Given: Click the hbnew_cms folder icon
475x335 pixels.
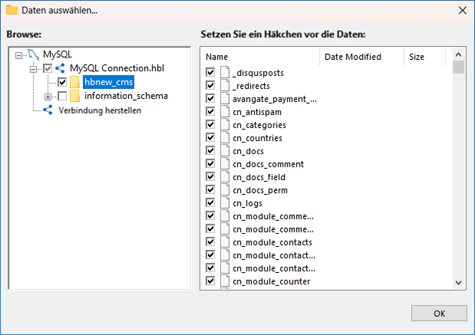Looking at the screenshot, I should (74, 82).
